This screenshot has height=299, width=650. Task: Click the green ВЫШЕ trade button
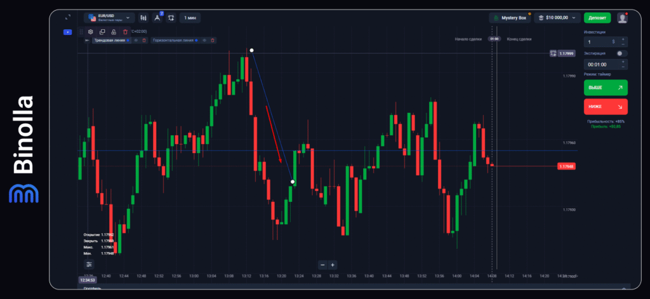605,87
